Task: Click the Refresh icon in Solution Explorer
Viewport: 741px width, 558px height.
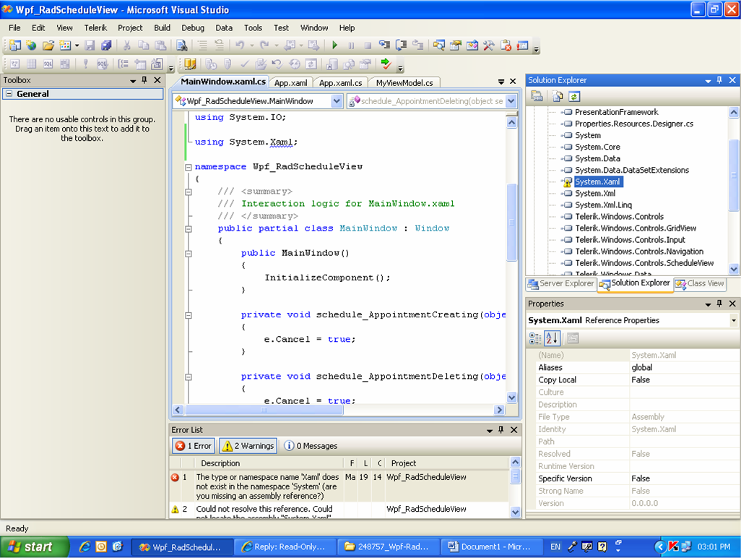Action: [574, 96]
